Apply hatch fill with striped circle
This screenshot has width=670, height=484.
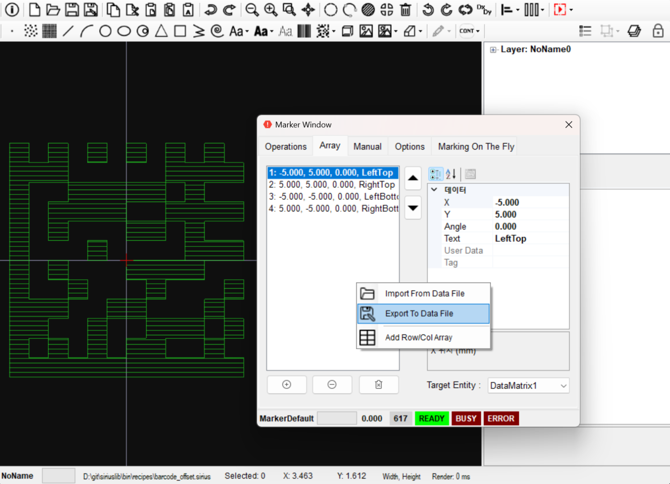368,9
